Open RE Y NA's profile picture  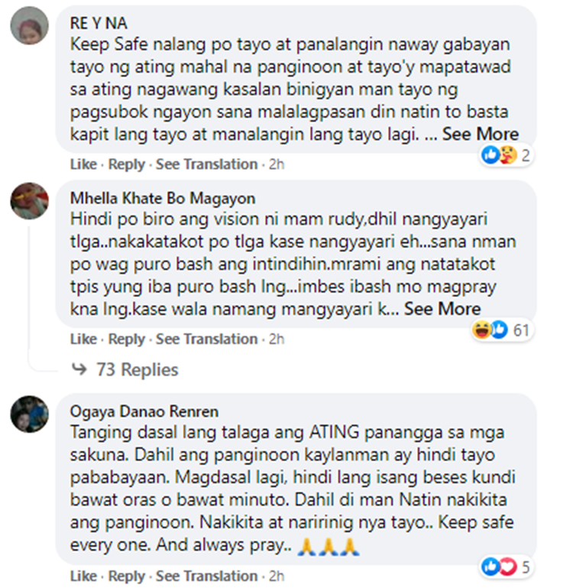point(30,25)
